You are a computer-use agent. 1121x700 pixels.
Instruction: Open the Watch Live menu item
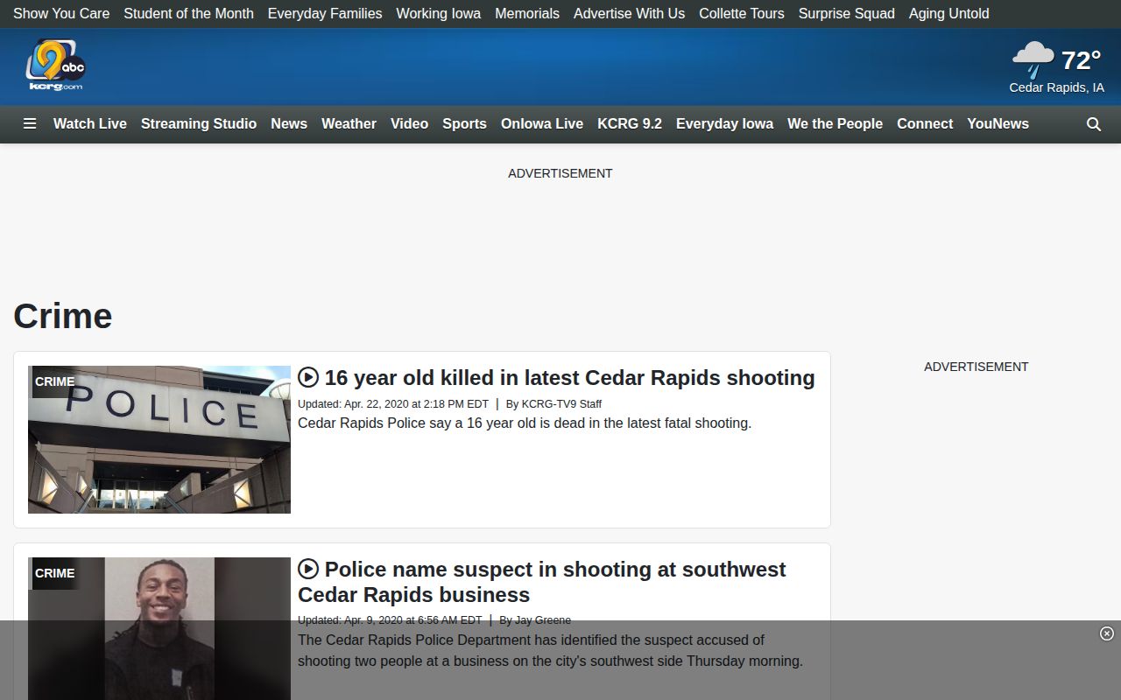[90, 124]
